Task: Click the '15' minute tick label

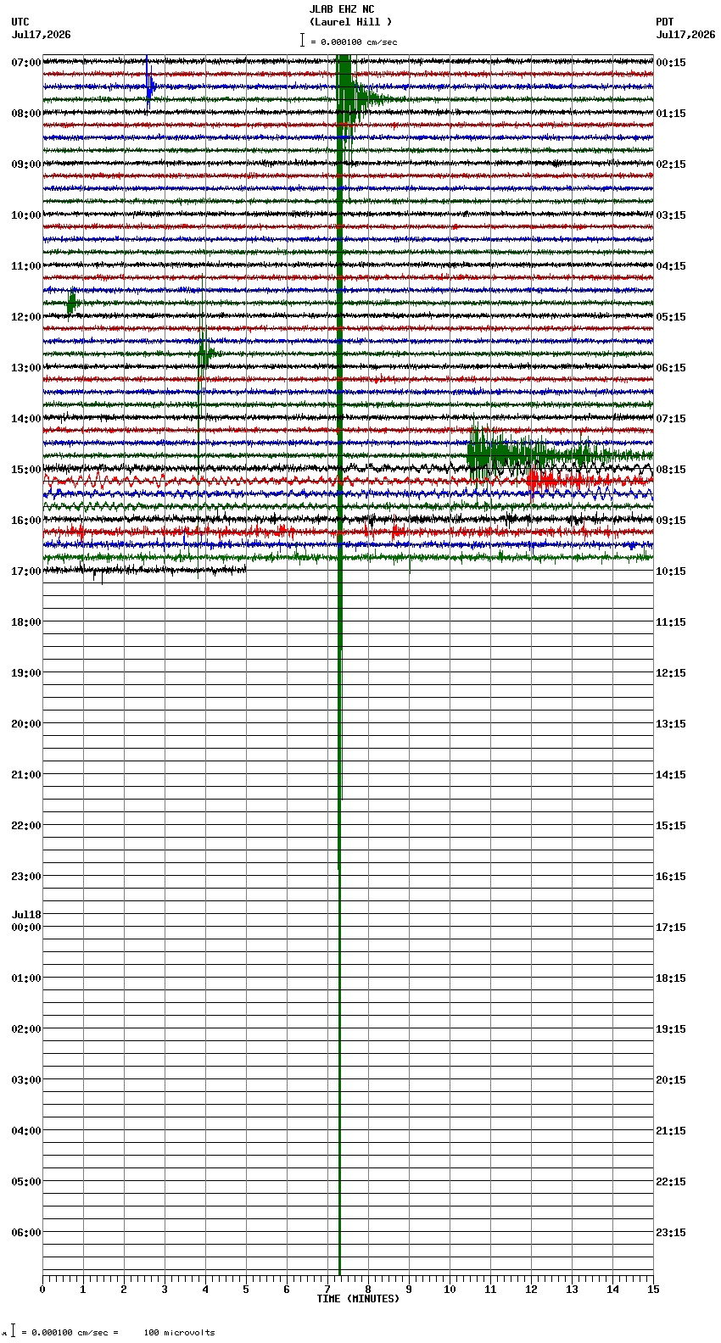Action: (653, 1290)
